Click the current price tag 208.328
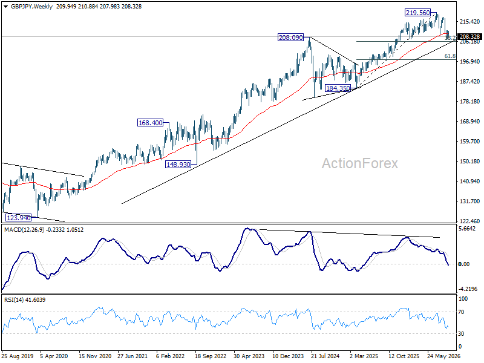Image resolution: width=484 pixels, height=363 pixels. (469, 37)
